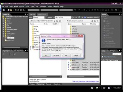Open the Tools menu
Viewport: 123px width, 92px height.
pos(27,7)
